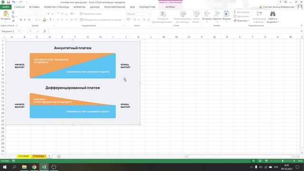Switch to the РАЗМЕТКА СТРАНИЦЫ tab

coord(57,7)
